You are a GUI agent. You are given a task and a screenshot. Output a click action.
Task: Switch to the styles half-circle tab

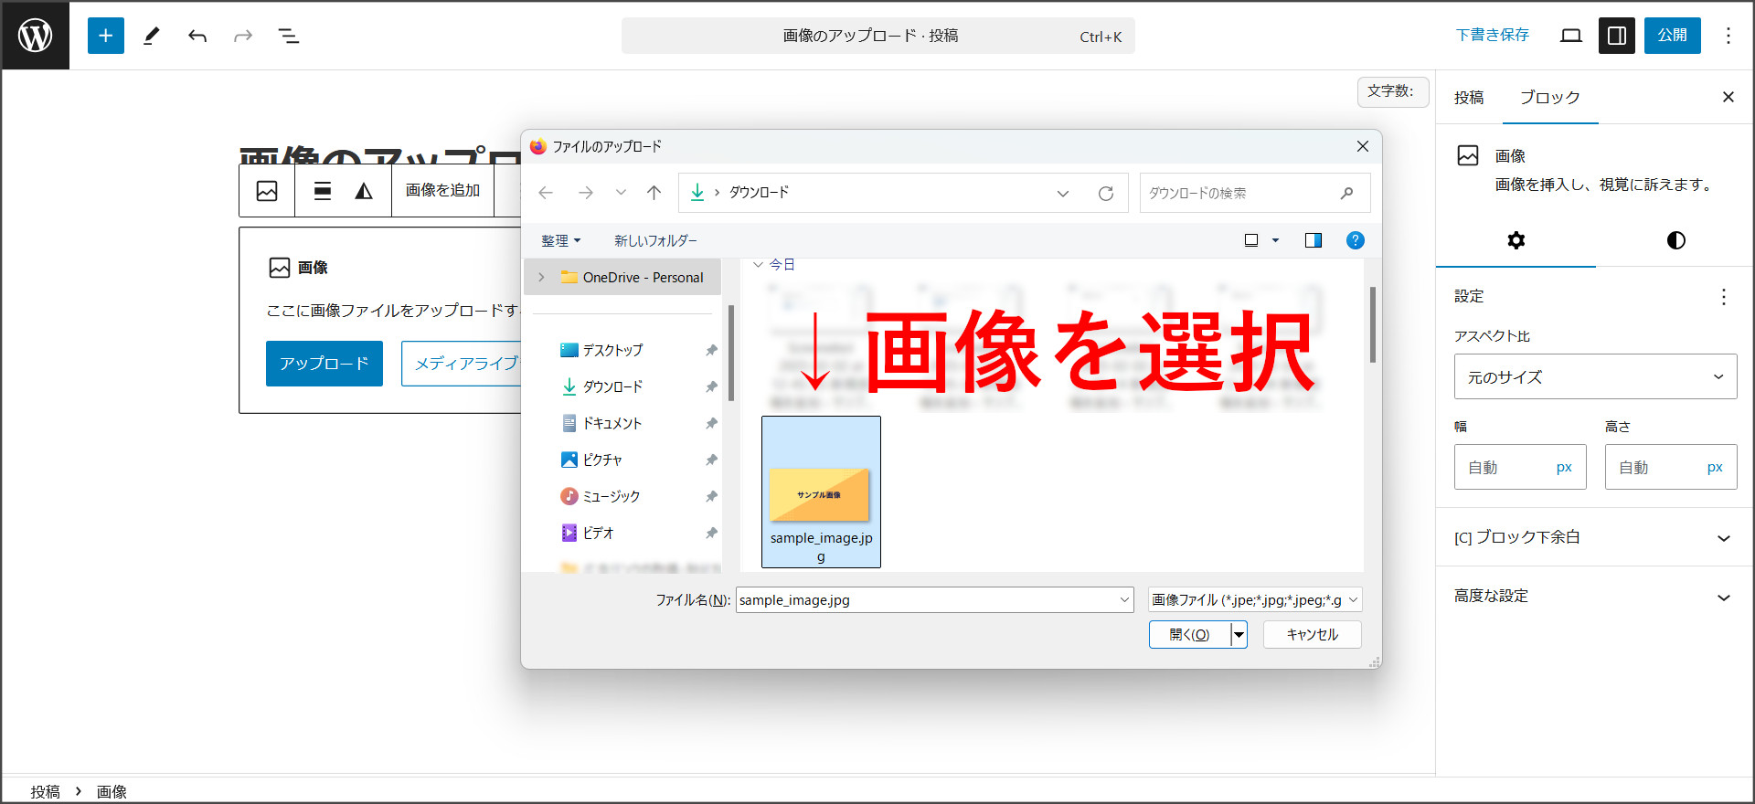(1675, 240)
